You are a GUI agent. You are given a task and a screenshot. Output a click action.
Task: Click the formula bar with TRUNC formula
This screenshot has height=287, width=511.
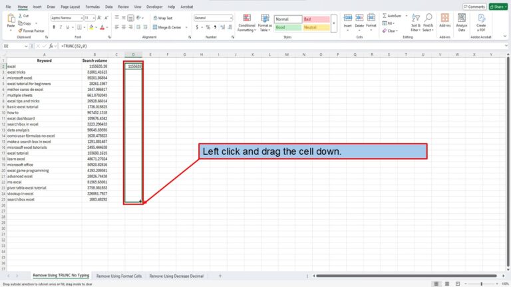(280, 47)
